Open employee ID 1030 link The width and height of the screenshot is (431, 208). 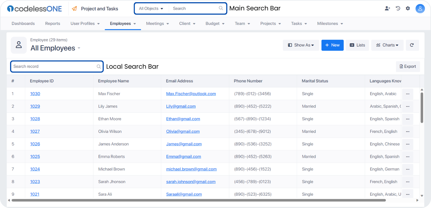tap(35, 94)
